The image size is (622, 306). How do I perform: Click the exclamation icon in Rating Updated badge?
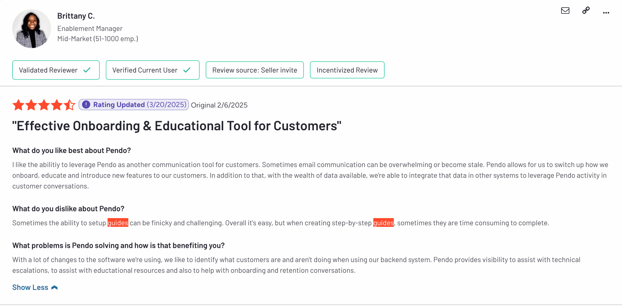(x=86, y=105)
